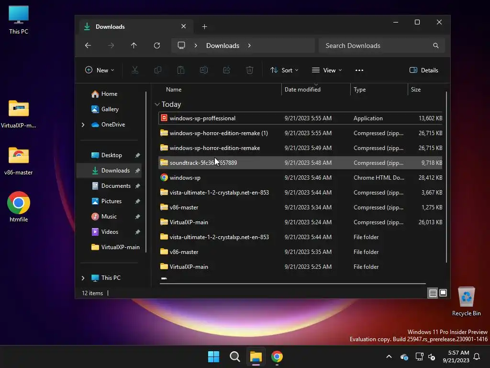Screen dimensions: 490x368
Task: Click the chevron after Downloads in address bar
Action: click(x=249, y=46)
